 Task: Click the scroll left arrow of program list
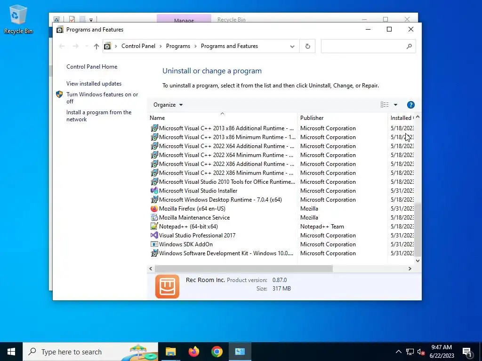click(x=151, y=268)
